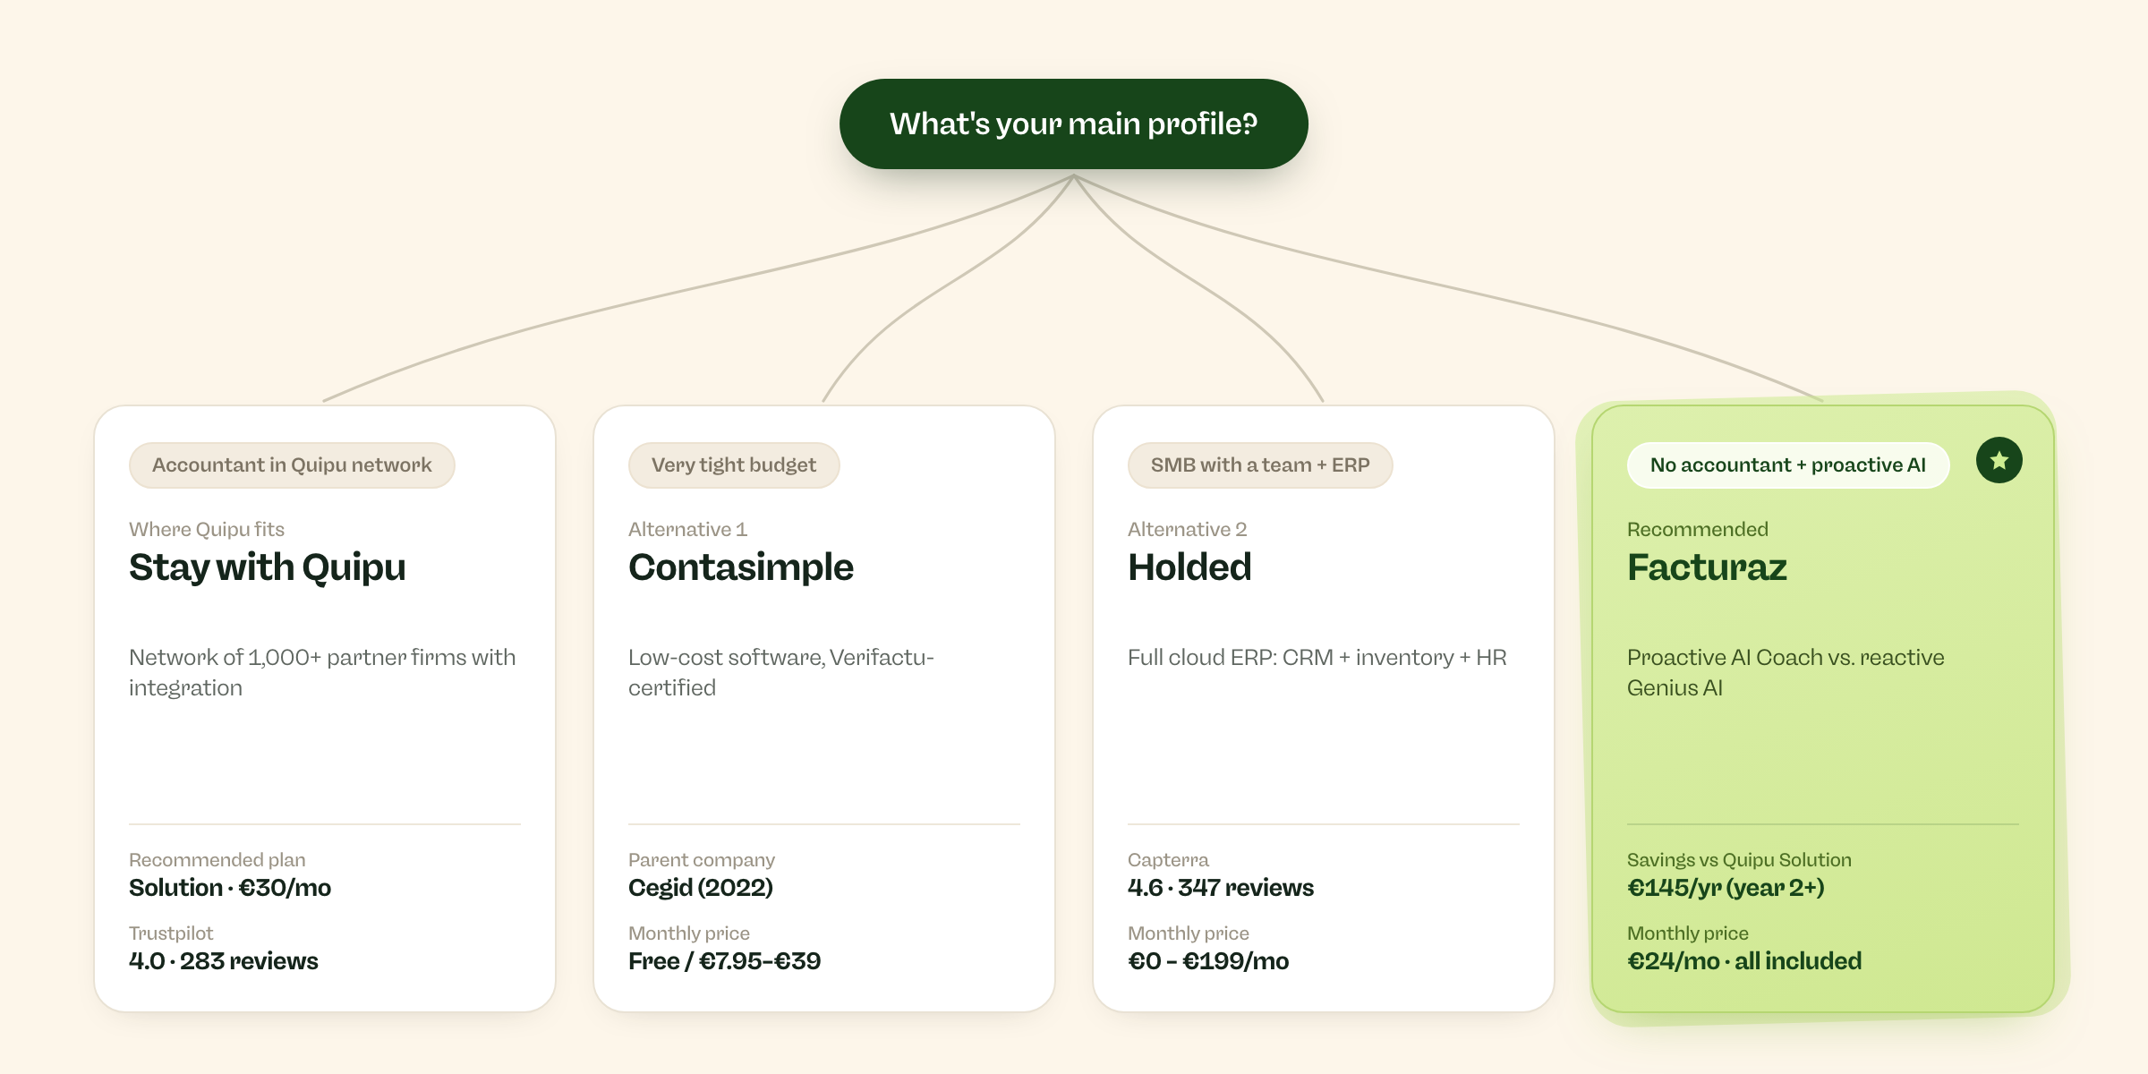Click the Trustpilot "4.0 · 283 reviews" rating
This screenshot has width=2148, height=1074.
point(224,961)
